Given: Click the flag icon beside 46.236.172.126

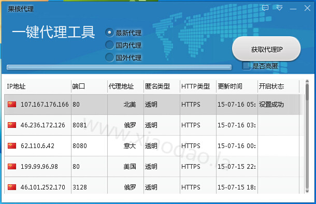Looking at the screenshot, I should (x=12, y=125).
